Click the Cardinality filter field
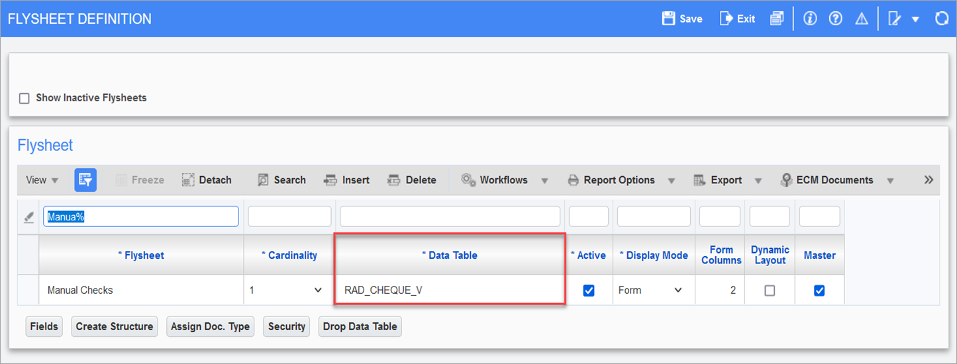Viewport: 957px width, 364px height. (289, 216)
